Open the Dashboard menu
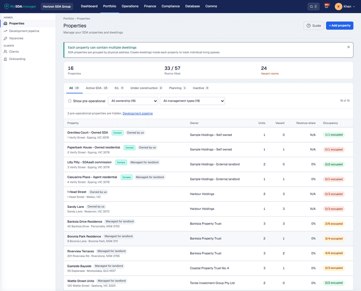Viewport: 361px width, 291px height. pyautogui.click(x=89, y=6)
